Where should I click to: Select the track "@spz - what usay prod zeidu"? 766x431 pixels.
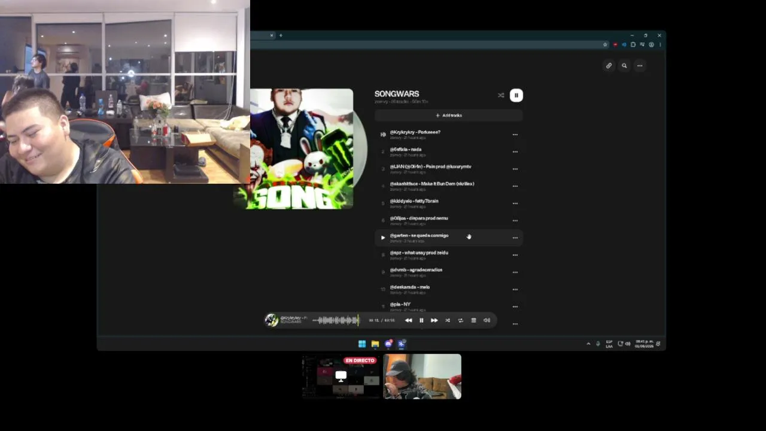419,253
